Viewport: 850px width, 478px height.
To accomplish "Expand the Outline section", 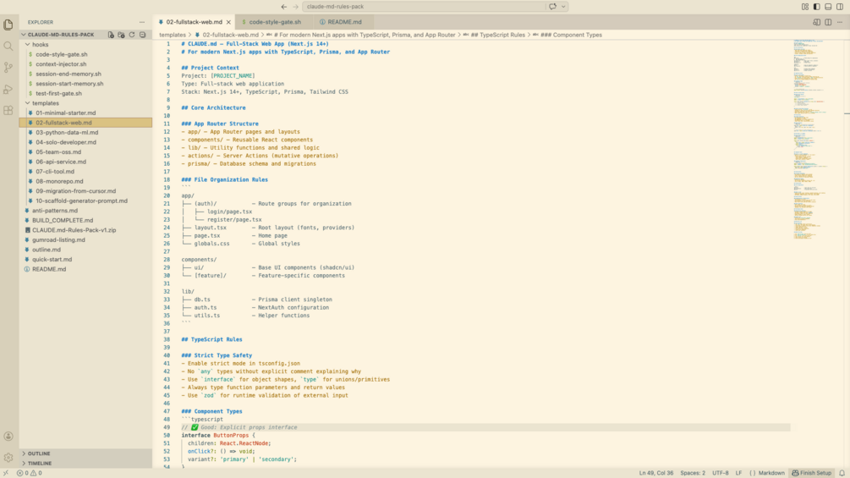I will pyautogui.click(x=39, y=453).
